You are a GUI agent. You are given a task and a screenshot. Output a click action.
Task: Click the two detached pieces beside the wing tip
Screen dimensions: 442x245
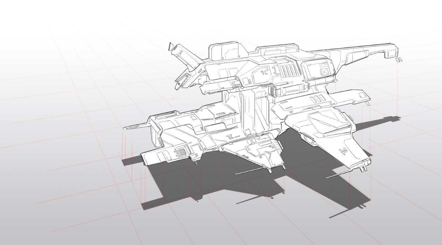[x=399, y=60]
